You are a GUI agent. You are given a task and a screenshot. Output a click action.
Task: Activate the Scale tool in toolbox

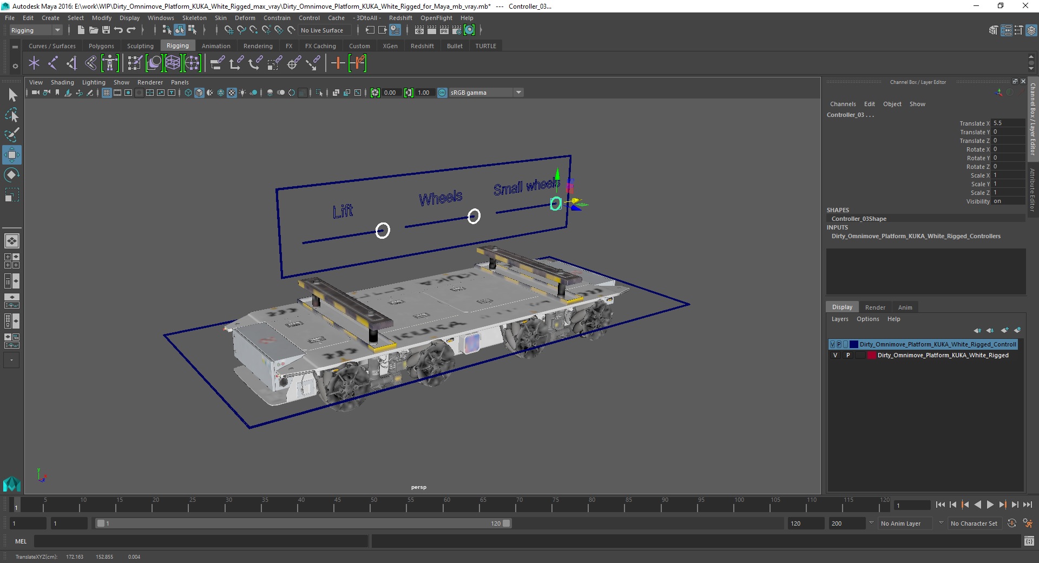[12, 195]
